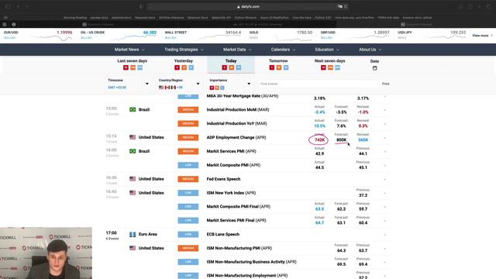
Task: Open the Morning Reading bookmark
Action: (x=75, y=18)
